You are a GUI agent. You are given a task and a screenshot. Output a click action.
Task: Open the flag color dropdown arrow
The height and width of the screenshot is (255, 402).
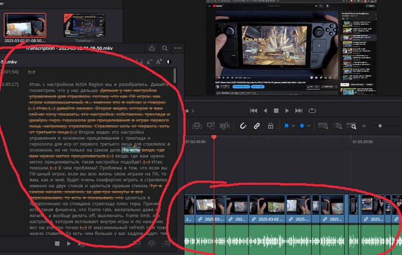click(293, 125)
